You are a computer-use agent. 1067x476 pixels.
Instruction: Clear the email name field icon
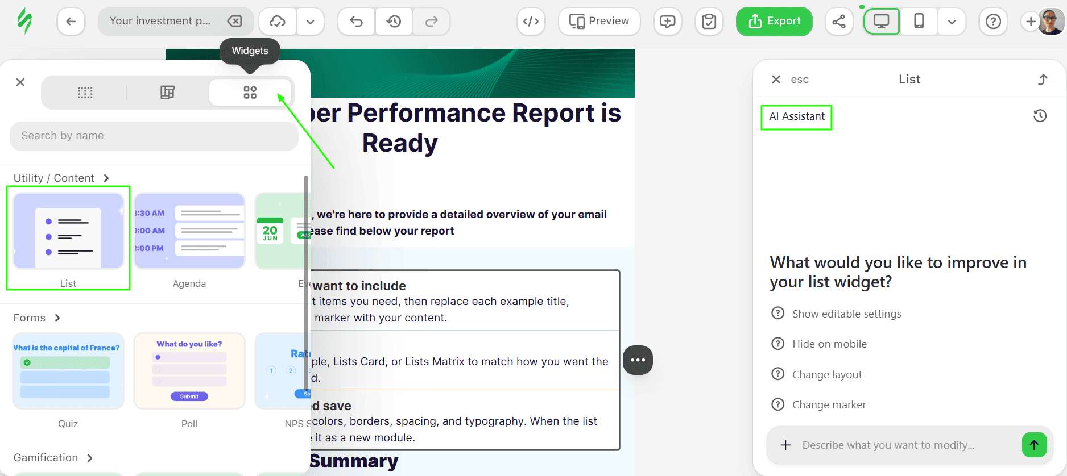(234, 21)
